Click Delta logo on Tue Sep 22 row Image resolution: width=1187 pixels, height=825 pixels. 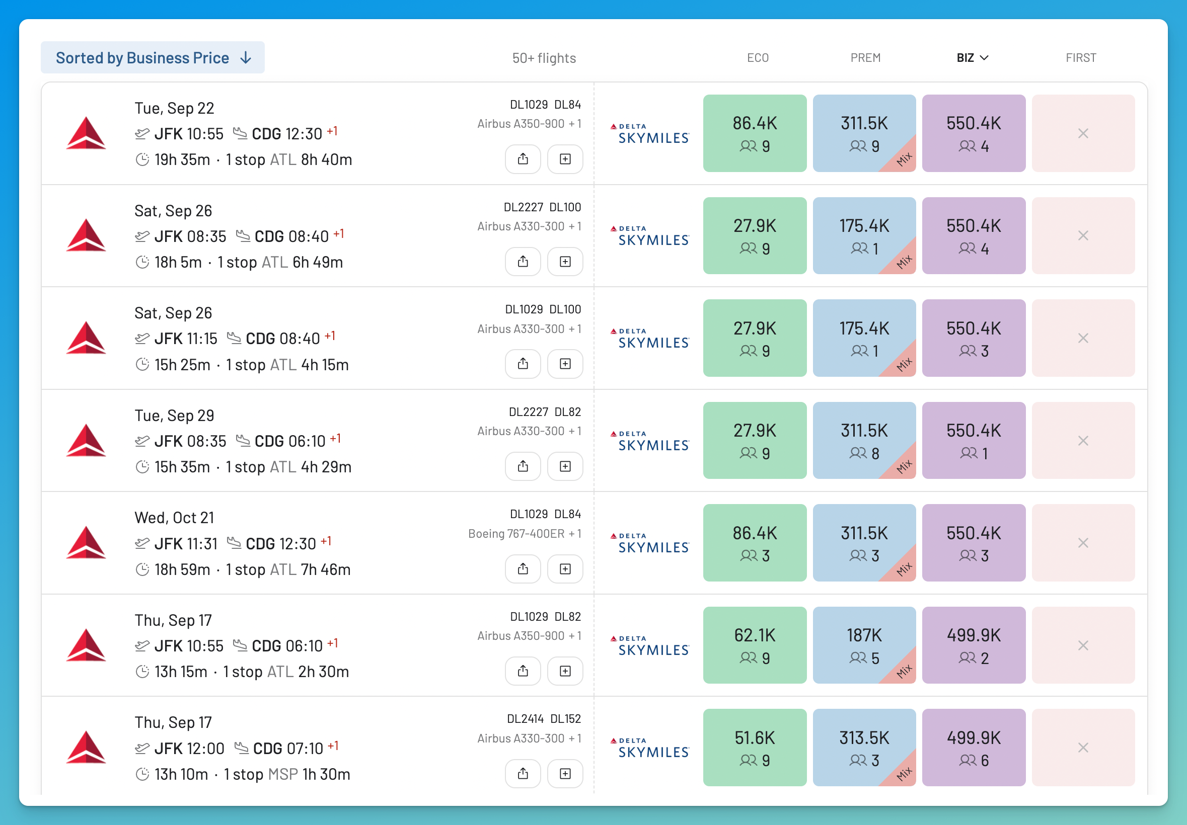tap(86, 133)
